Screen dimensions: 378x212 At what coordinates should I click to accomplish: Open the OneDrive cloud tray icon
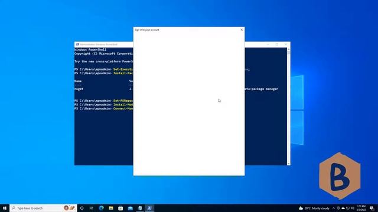pos(343,208)
